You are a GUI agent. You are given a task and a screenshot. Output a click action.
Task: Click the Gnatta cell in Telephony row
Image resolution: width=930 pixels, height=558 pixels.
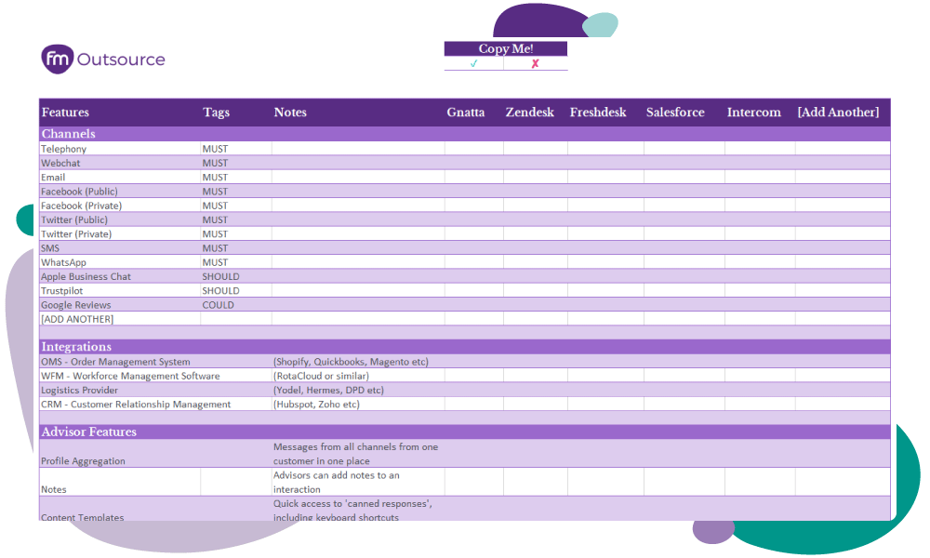coord(474,149)
